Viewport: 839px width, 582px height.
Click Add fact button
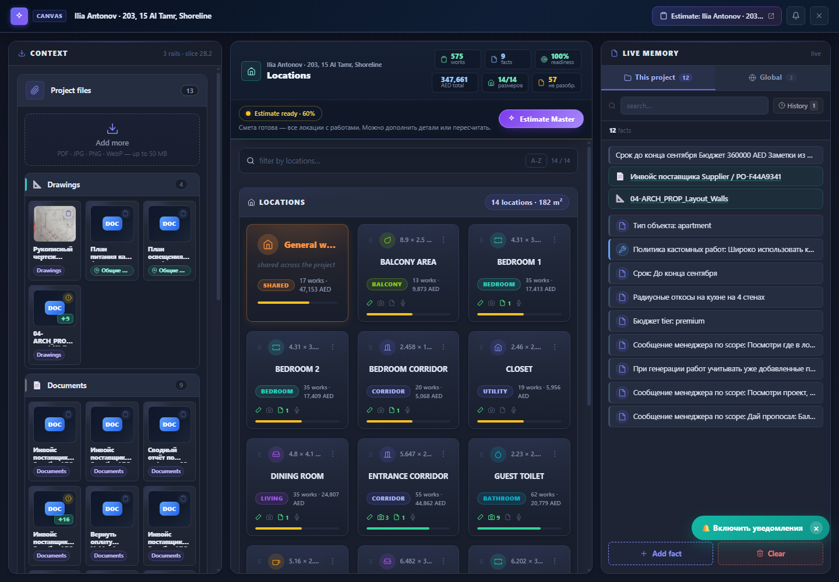click(x=660, y=553)
